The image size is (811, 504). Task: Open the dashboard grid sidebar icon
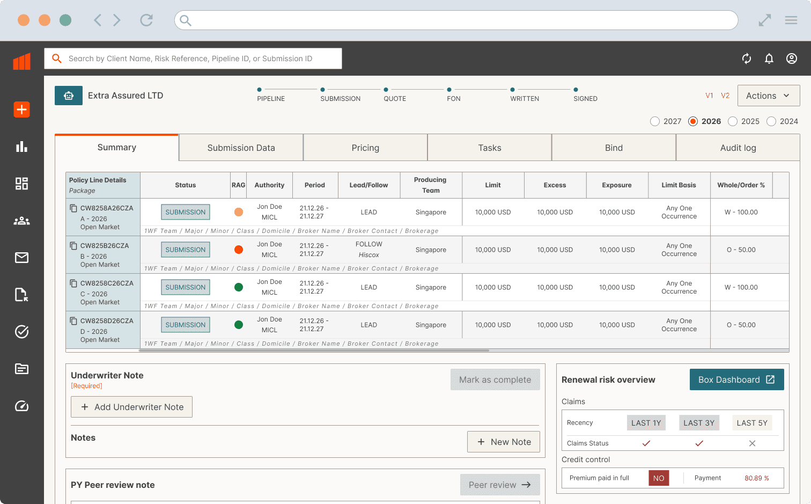coord(21,184)
